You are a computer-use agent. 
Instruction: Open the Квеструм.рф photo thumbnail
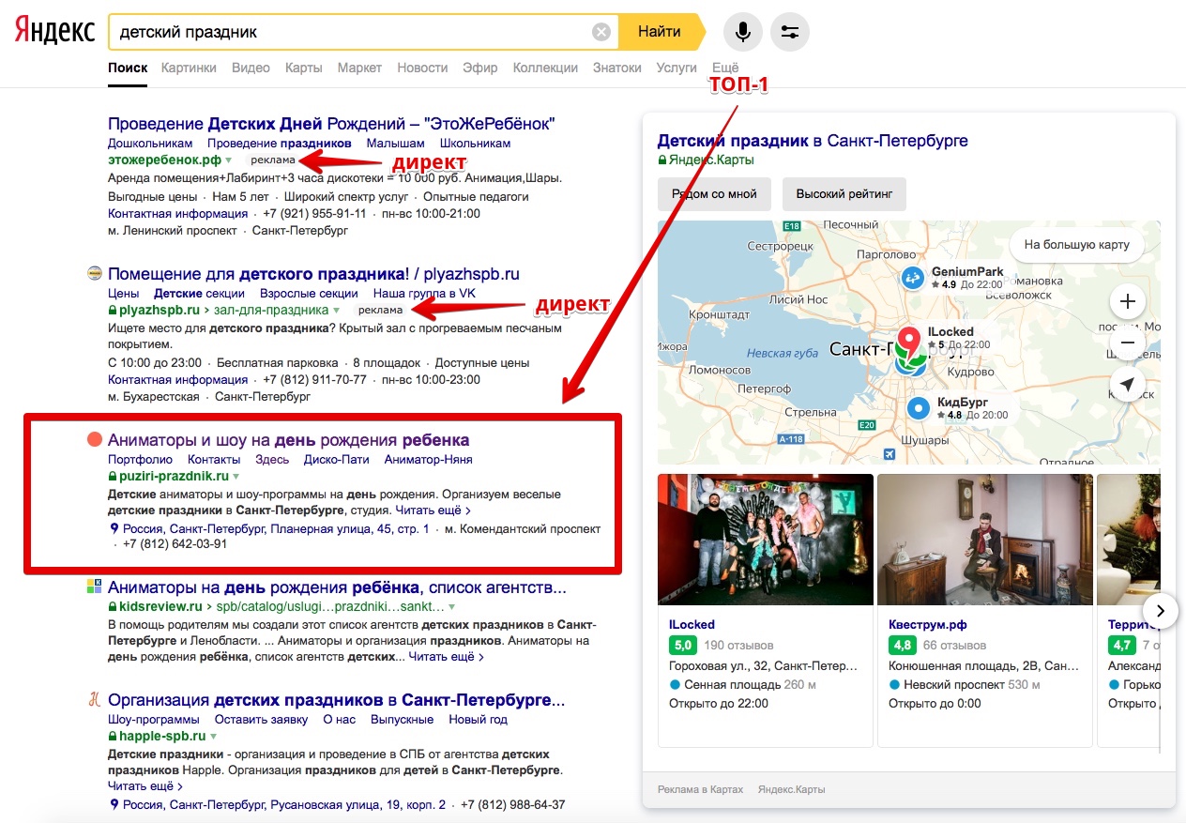pos(983,540)
